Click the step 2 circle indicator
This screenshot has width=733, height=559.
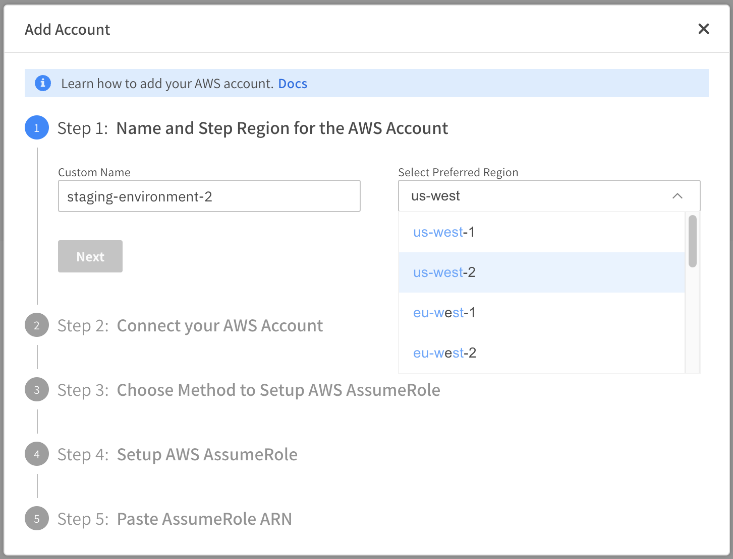tap(37, 325)
